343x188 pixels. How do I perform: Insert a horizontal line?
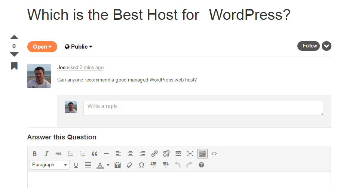click(x=106, y=154)
